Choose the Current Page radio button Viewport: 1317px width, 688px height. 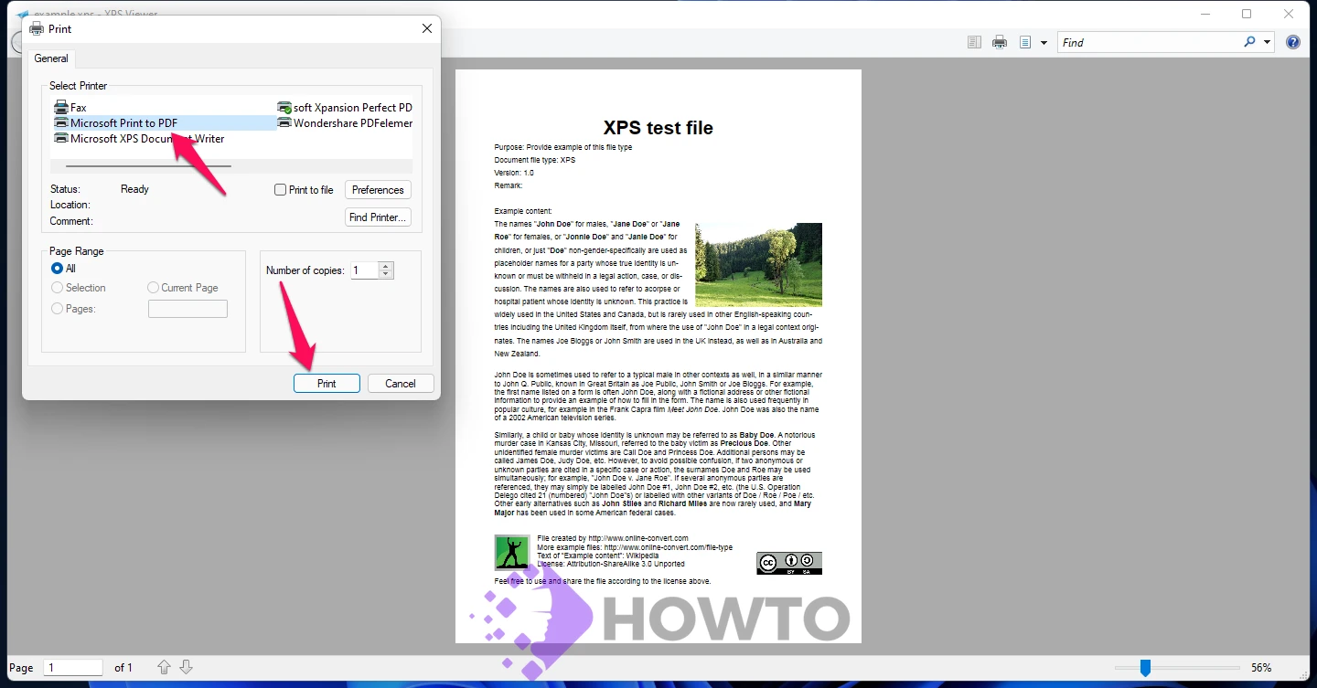coord(153,288)
